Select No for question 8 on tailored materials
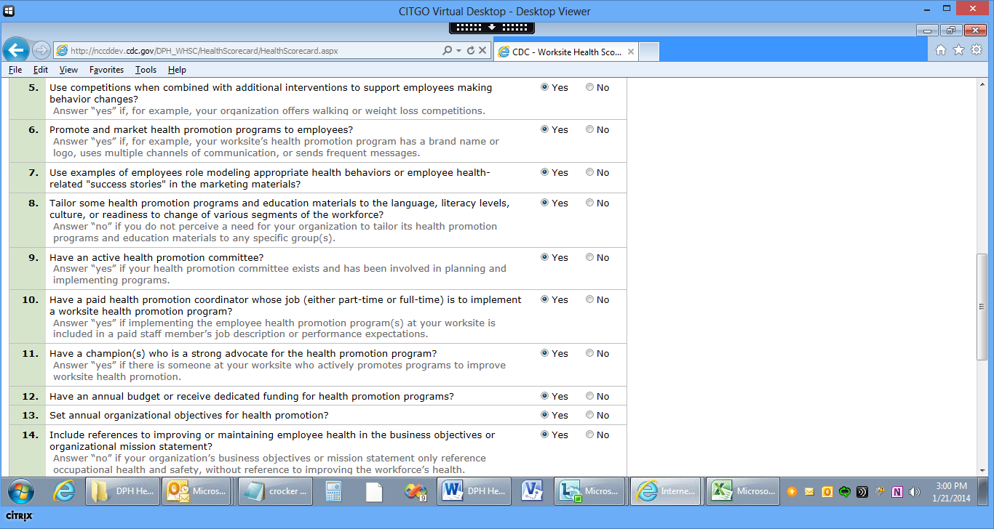Viewport: 994px width, 529px height. [589, 203]
